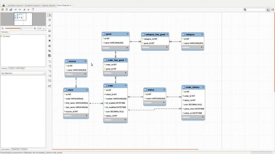275x154 pixels.
Task: Redo the action with the toolbar arrow
Action: coord(20,9)
